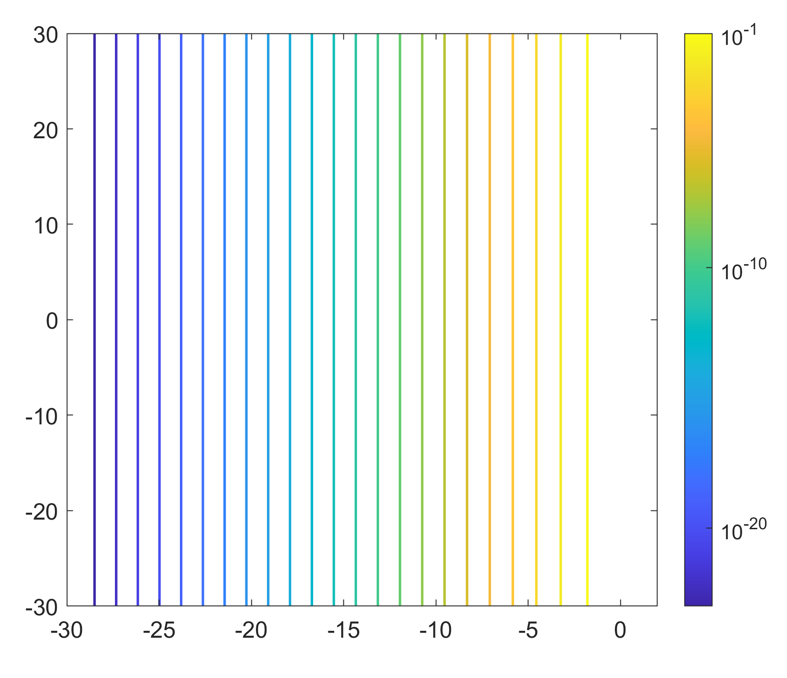
Task: Select the -30 label on the x-axis
Action: tap(67, 631)
